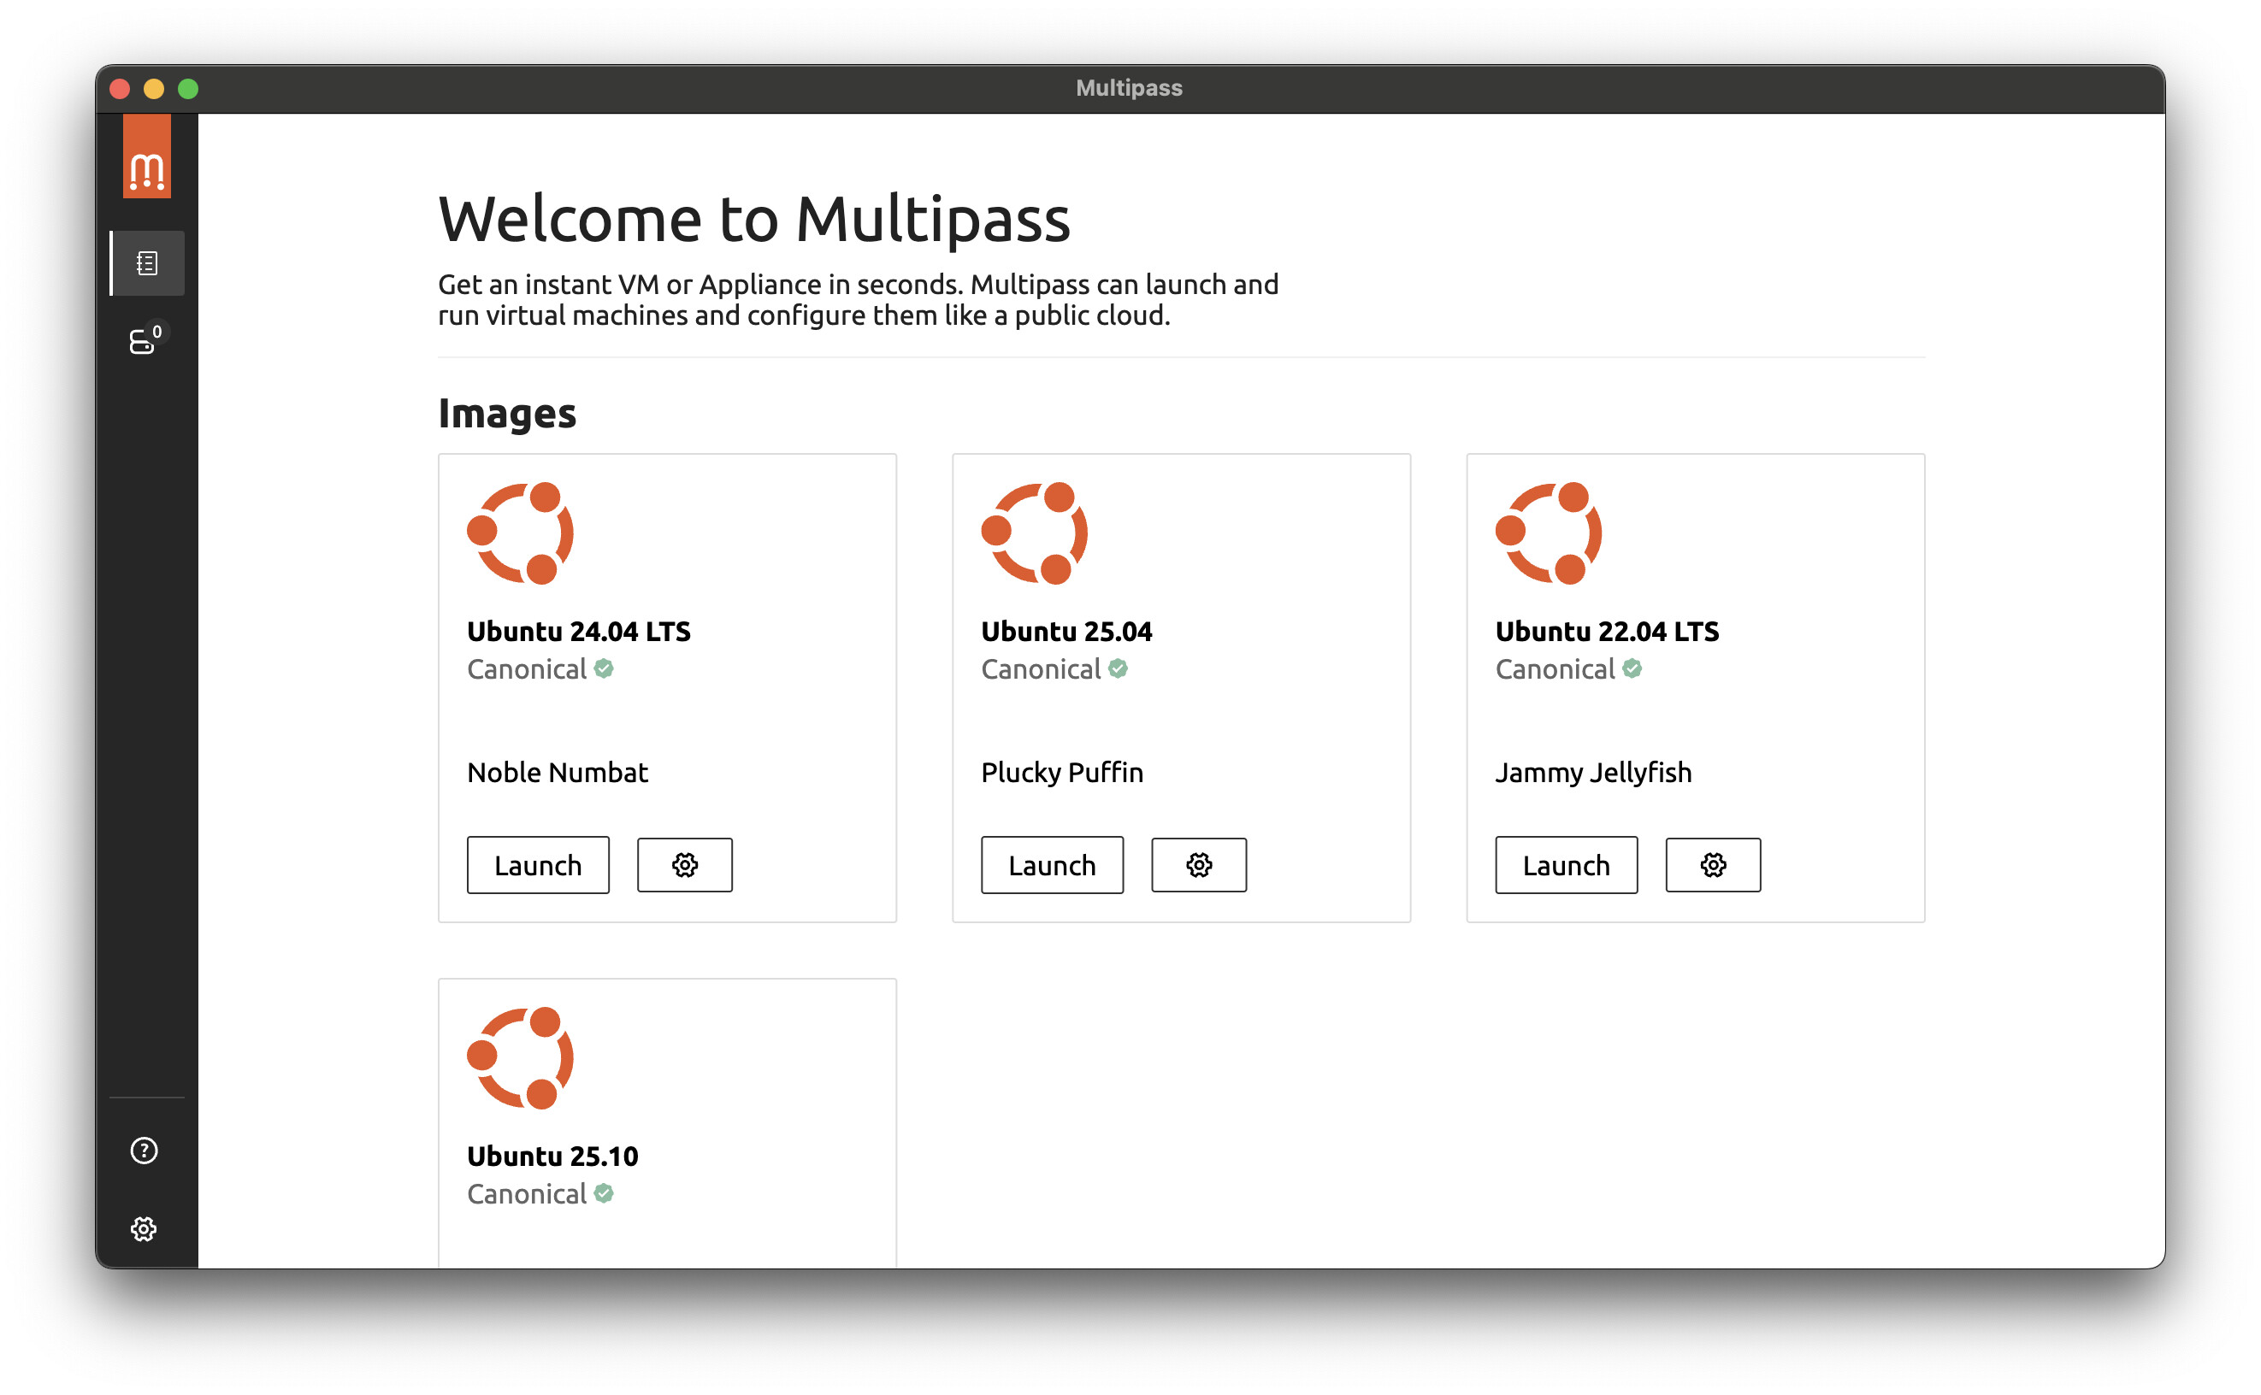2261x1395 pixels.
Task: Click the Ubuntu logo on Plucky Puffin card
Action: click(x=1034, y=533)
